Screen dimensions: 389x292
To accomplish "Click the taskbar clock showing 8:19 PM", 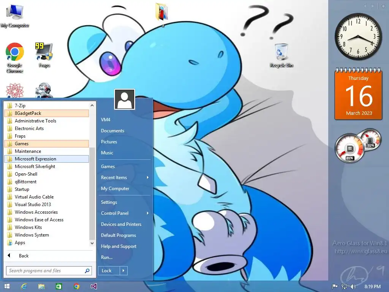I will [373, 287].
